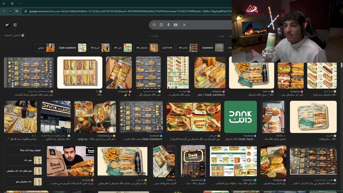Click the address bar URL
Viewport: 343px width, 193px height.
(x=130, y=11)
